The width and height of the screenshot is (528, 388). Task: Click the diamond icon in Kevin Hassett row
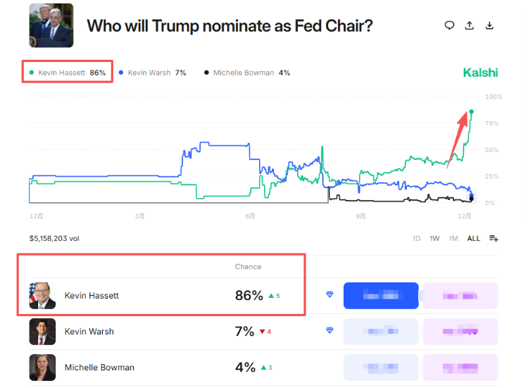[329, 295]
